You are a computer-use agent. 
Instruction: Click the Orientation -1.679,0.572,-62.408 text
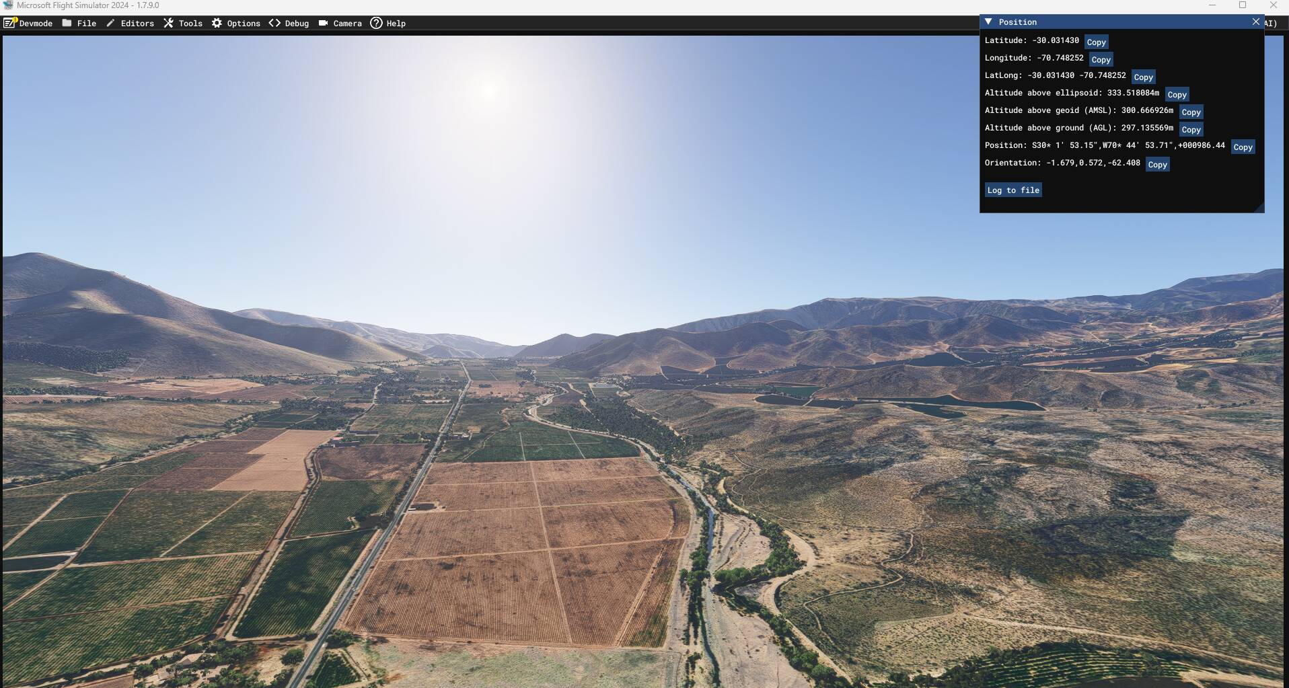pos(1062,163)
